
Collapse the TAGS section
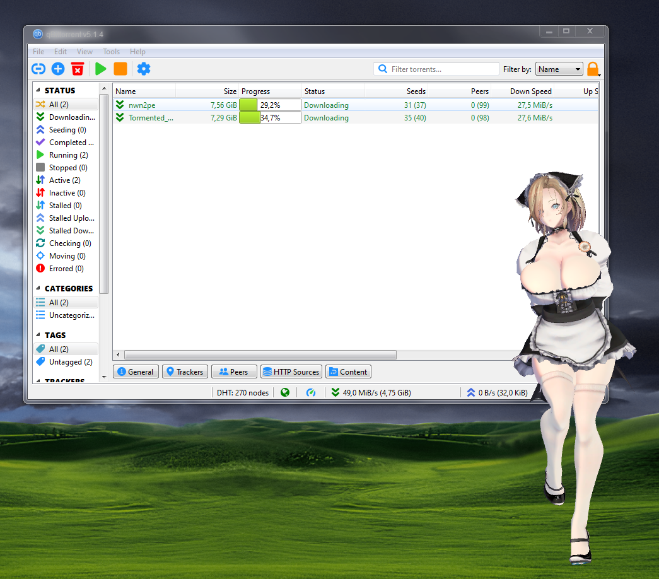click(x=38, y=335)
